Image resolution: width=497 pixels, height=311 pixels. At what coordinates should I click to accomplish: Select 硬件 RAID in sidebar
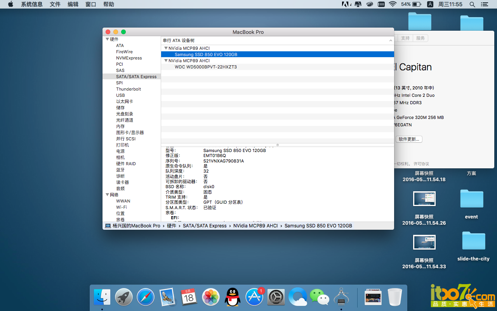pyautogui.click(x=126, y=164)
